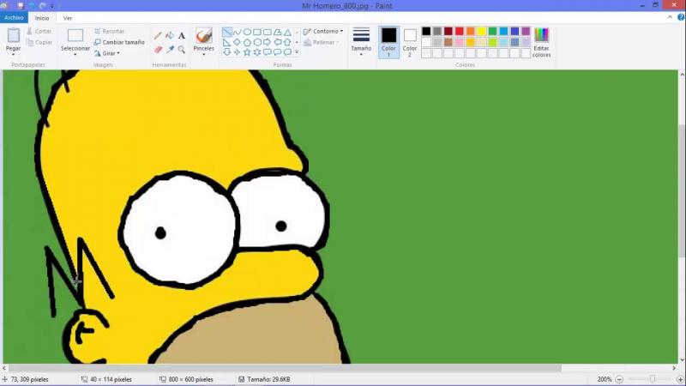Click the Cortar button
Screen dimensions: 686x386
39,32
